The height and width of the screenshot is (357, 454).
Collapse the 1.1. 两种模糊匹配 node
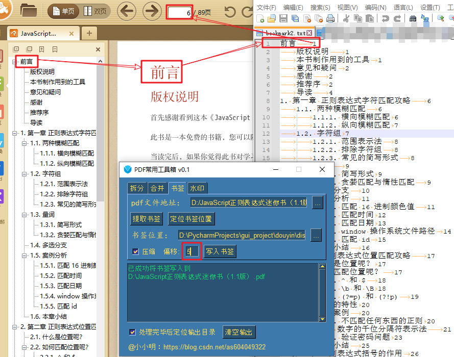click(x=25, y=143)
